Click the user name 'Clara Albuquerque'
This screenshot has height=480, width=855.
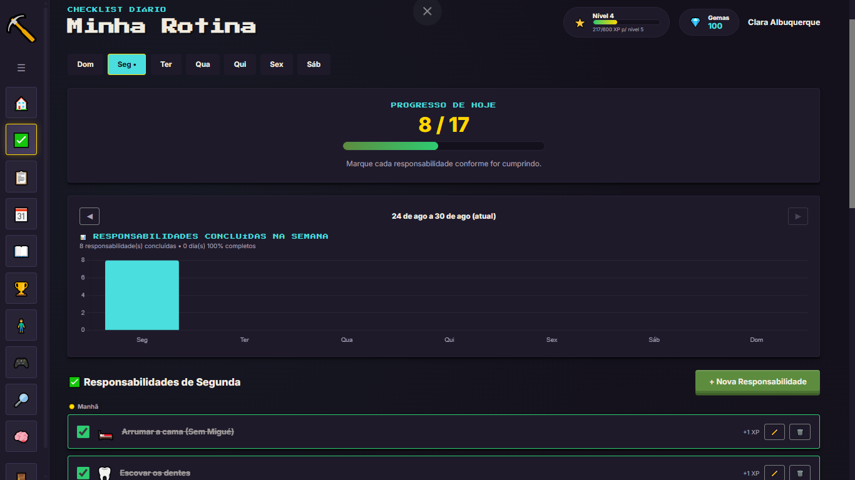point(784,22)
